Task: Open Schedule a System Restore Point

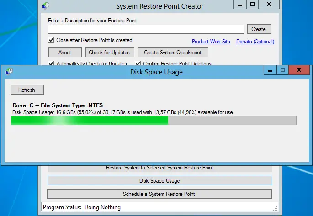Action: pos(159,194)
